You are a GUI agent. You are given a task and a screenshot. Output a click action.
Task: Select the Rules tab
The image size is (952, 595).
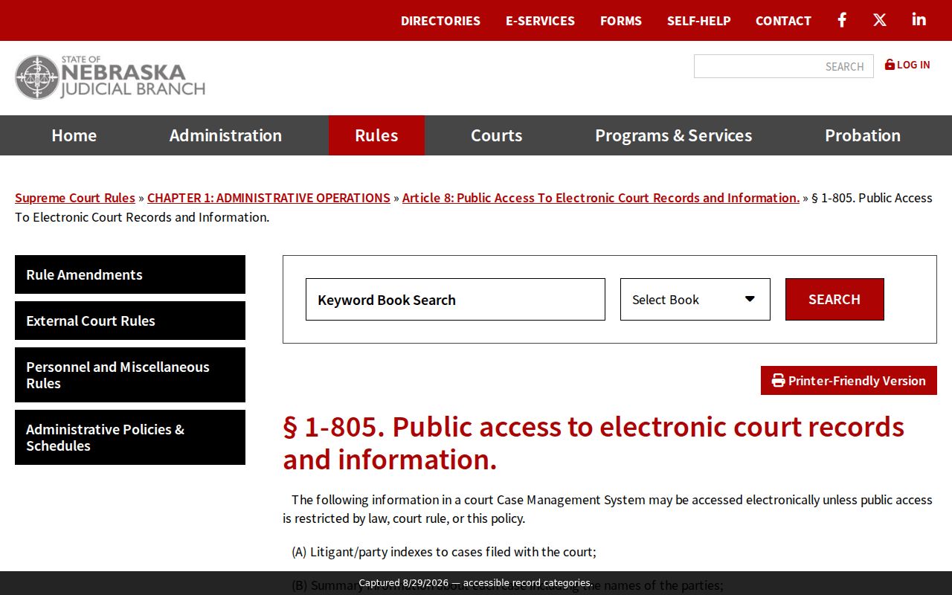pos(376,135)
